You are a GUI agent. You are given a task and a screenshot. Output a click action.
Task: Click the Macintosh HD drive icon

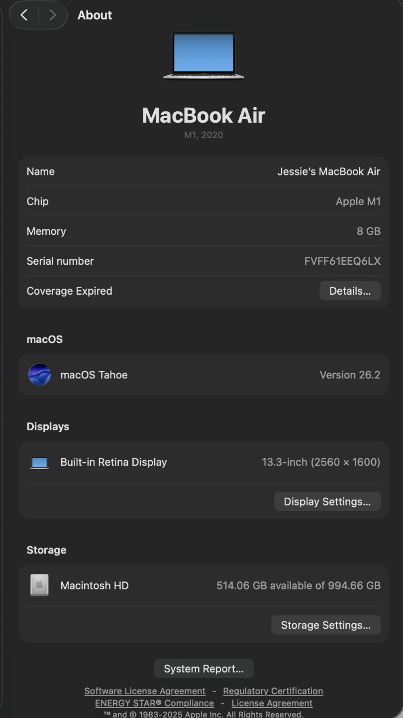[39, 585]
